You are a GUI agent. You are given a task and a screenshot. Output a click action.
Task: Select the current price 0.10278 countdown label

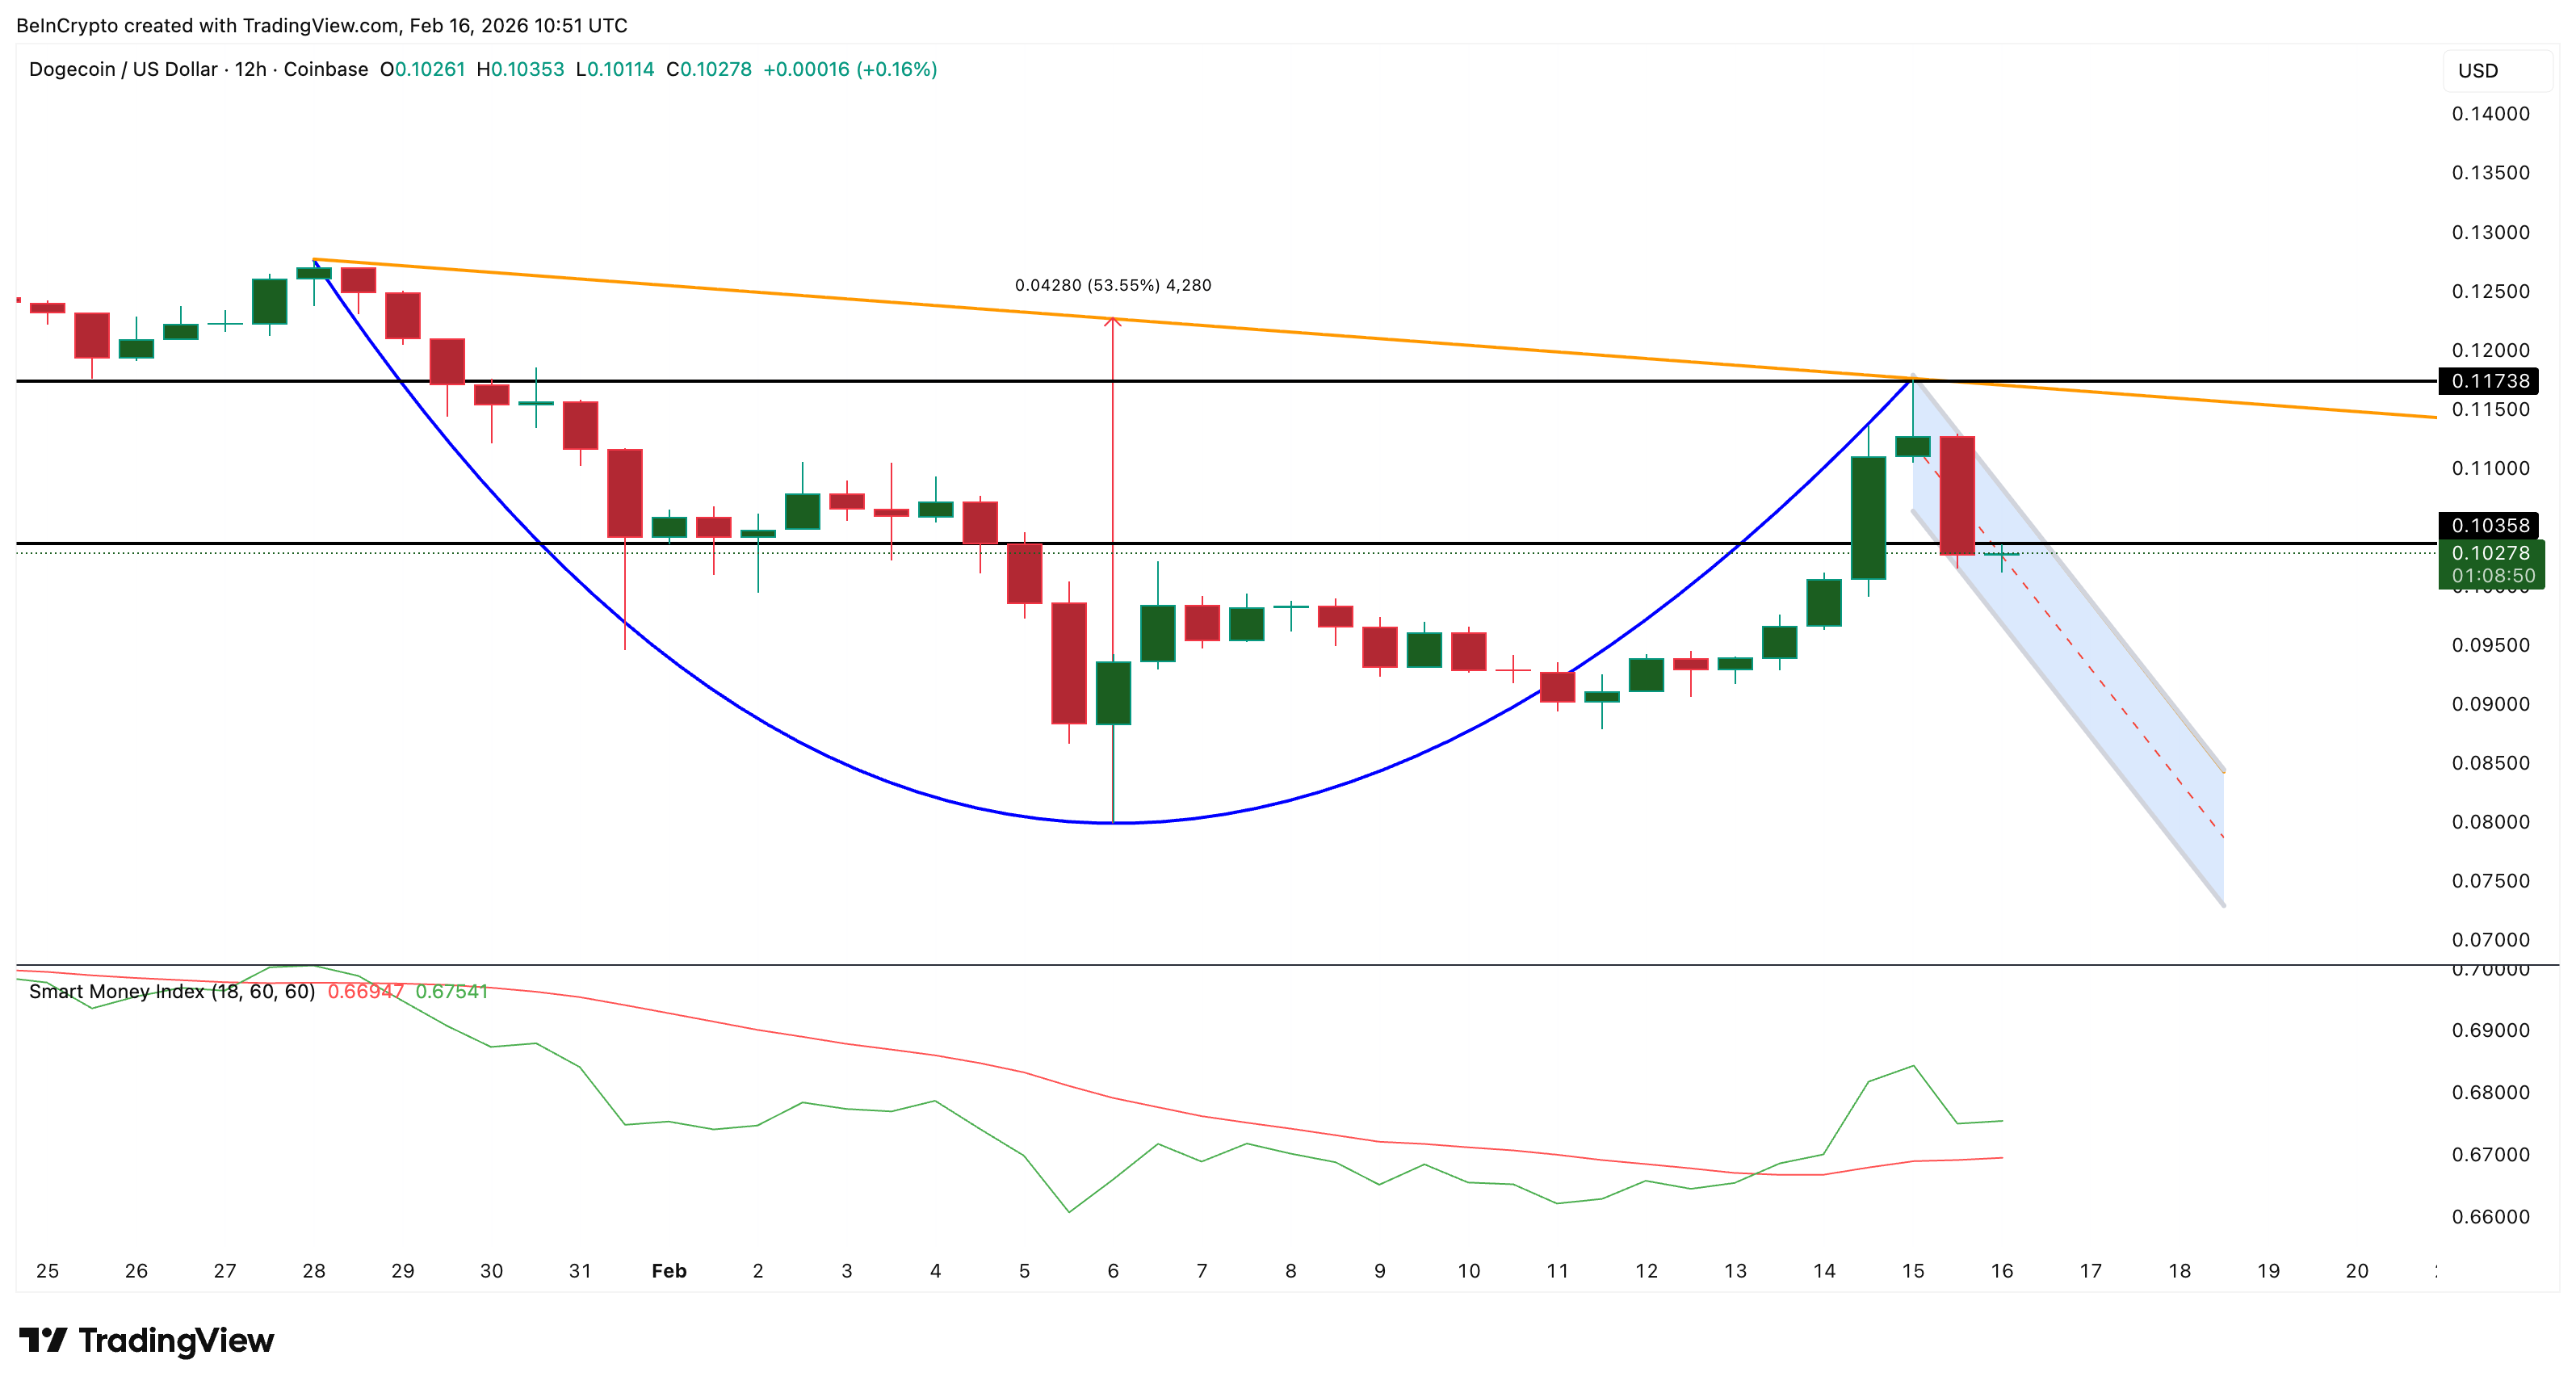(2491, 564)
